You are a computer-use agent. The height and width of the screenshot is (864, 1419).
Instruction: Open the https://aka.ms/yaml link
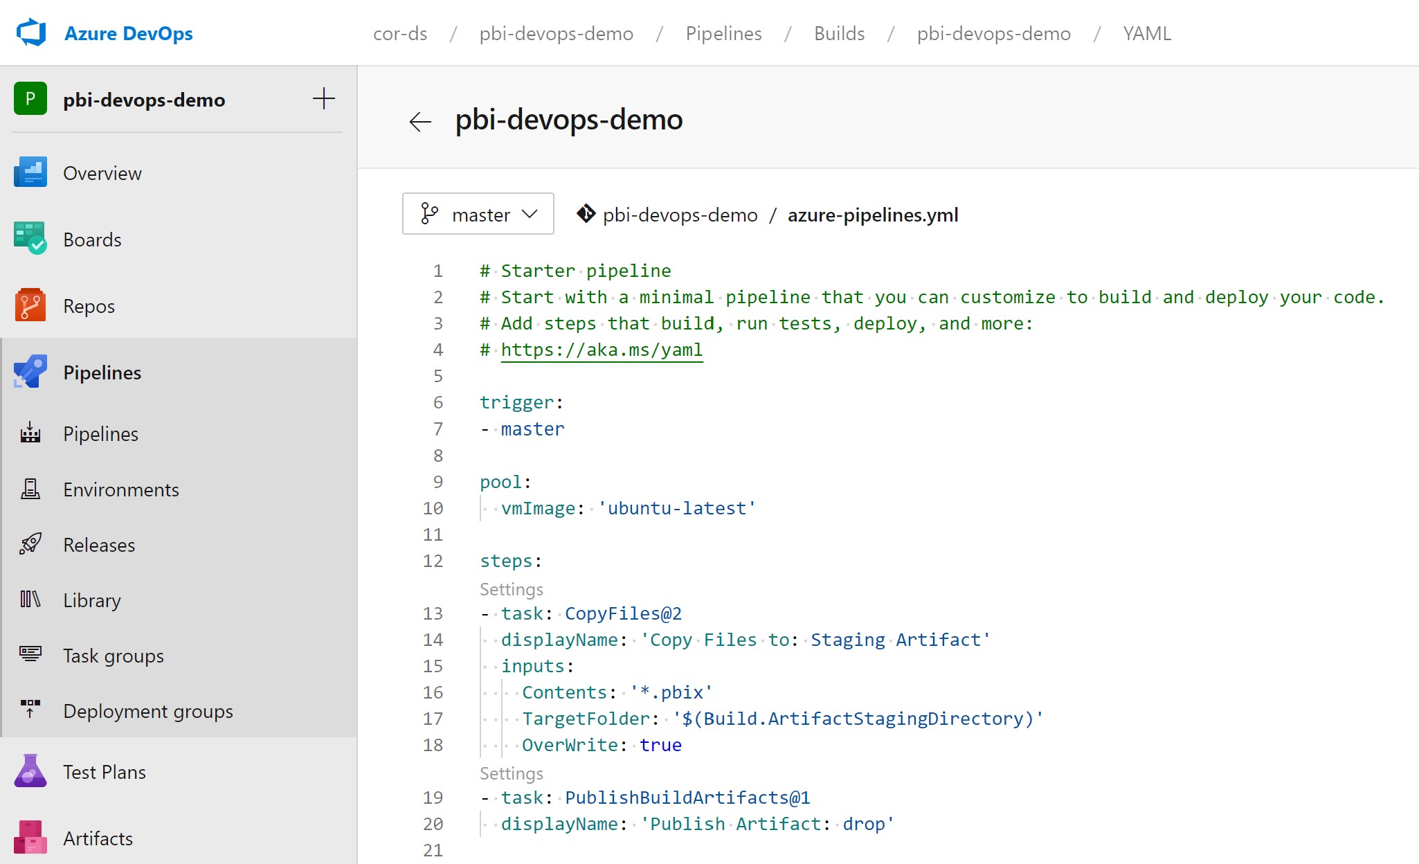tap(601, 350)
